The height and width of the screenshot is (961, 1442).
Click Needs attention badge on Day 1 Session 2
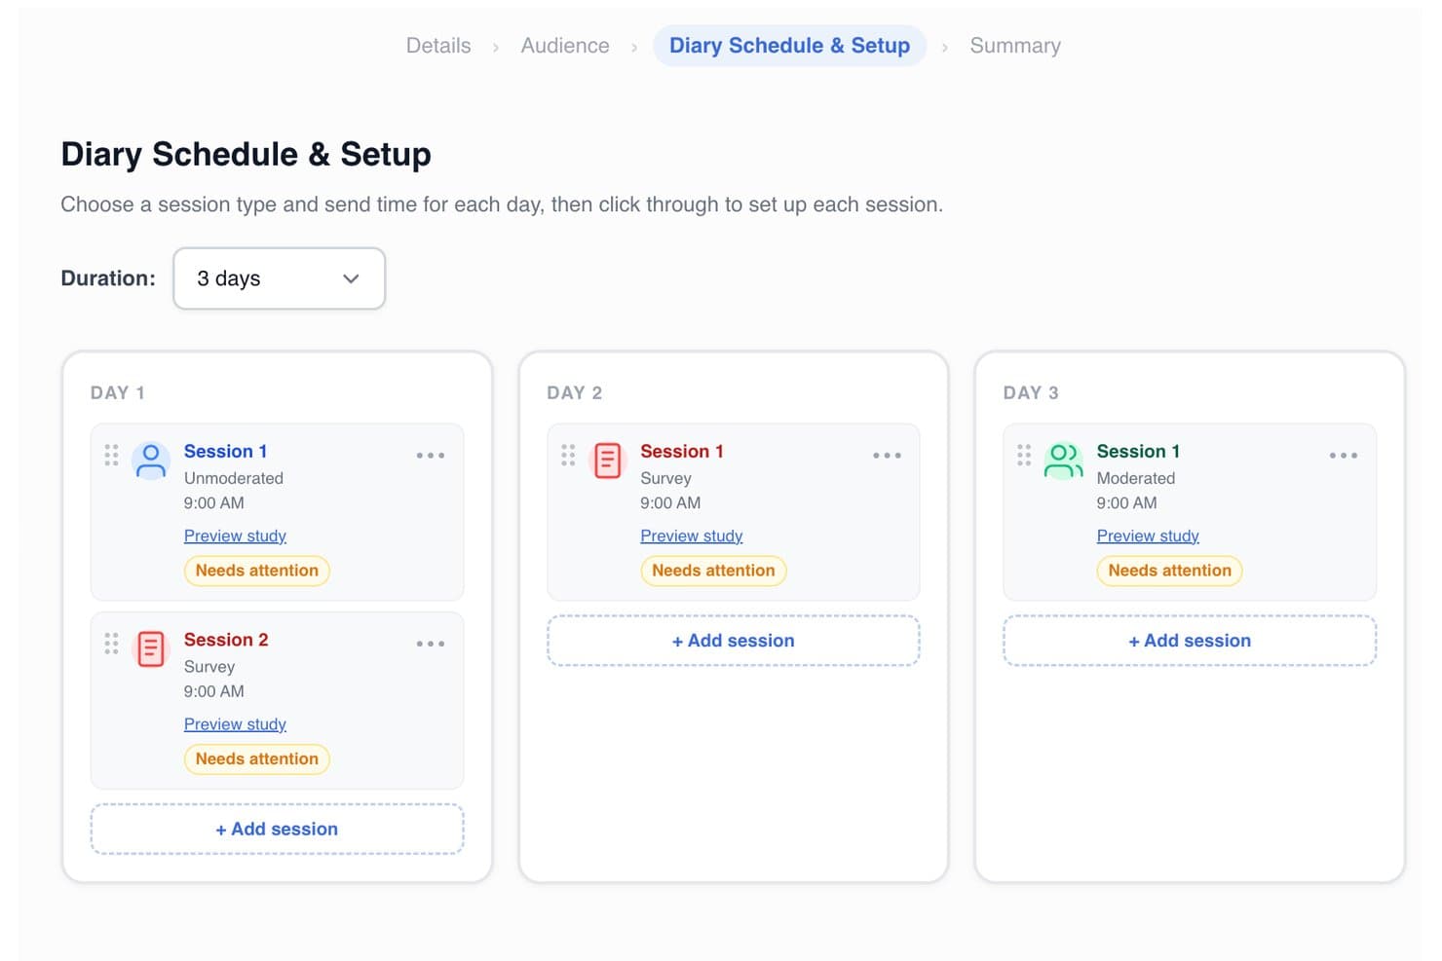257,759
